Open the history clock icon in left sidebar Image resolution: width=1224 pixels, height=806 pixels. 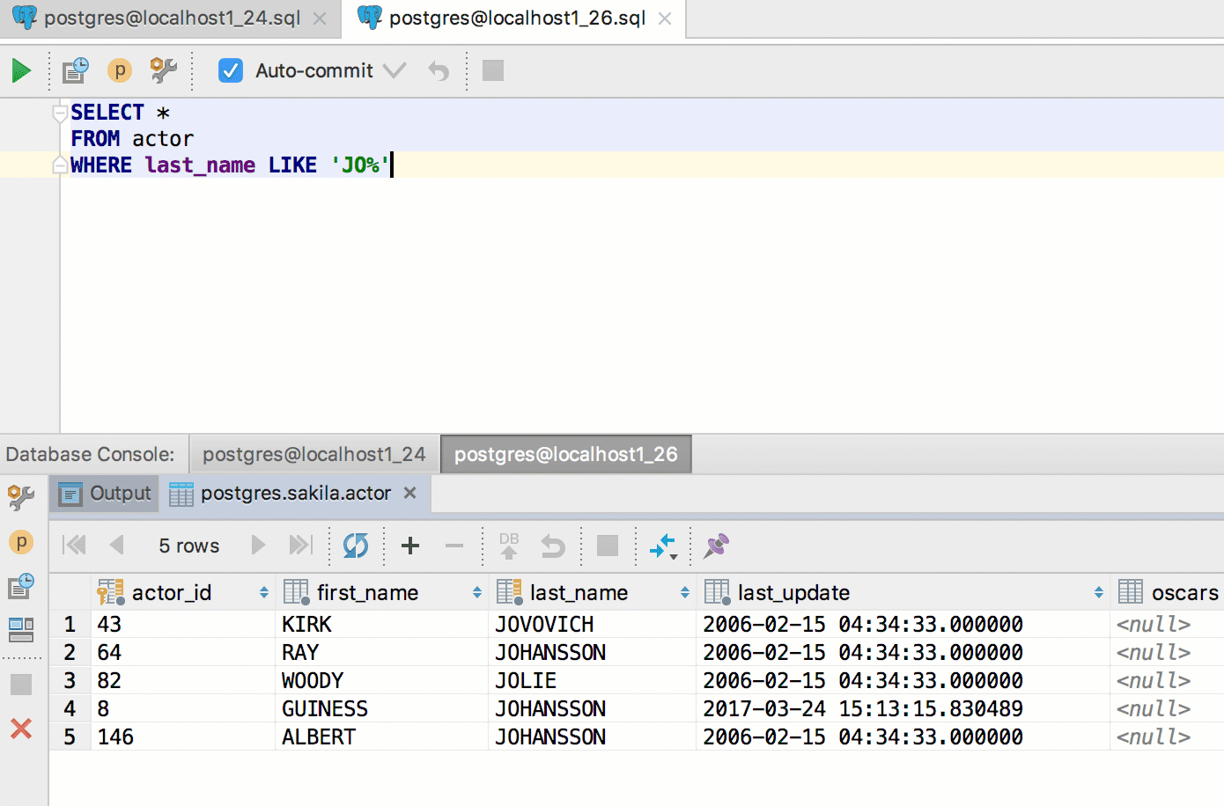[x=21, y=586]
